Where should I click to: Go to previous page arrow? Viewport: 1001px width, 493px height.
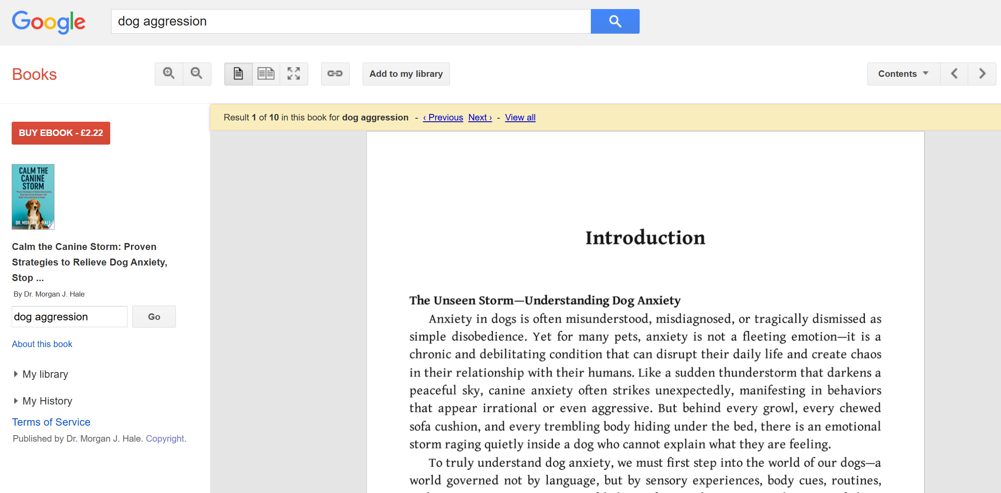954,74
